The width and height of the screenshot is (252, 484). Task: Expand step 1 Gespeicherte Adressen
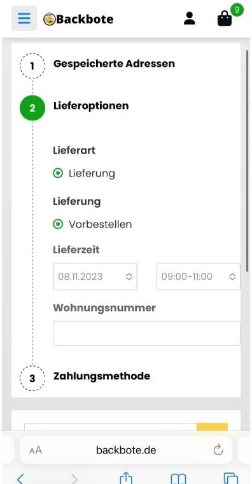[114, 64]
